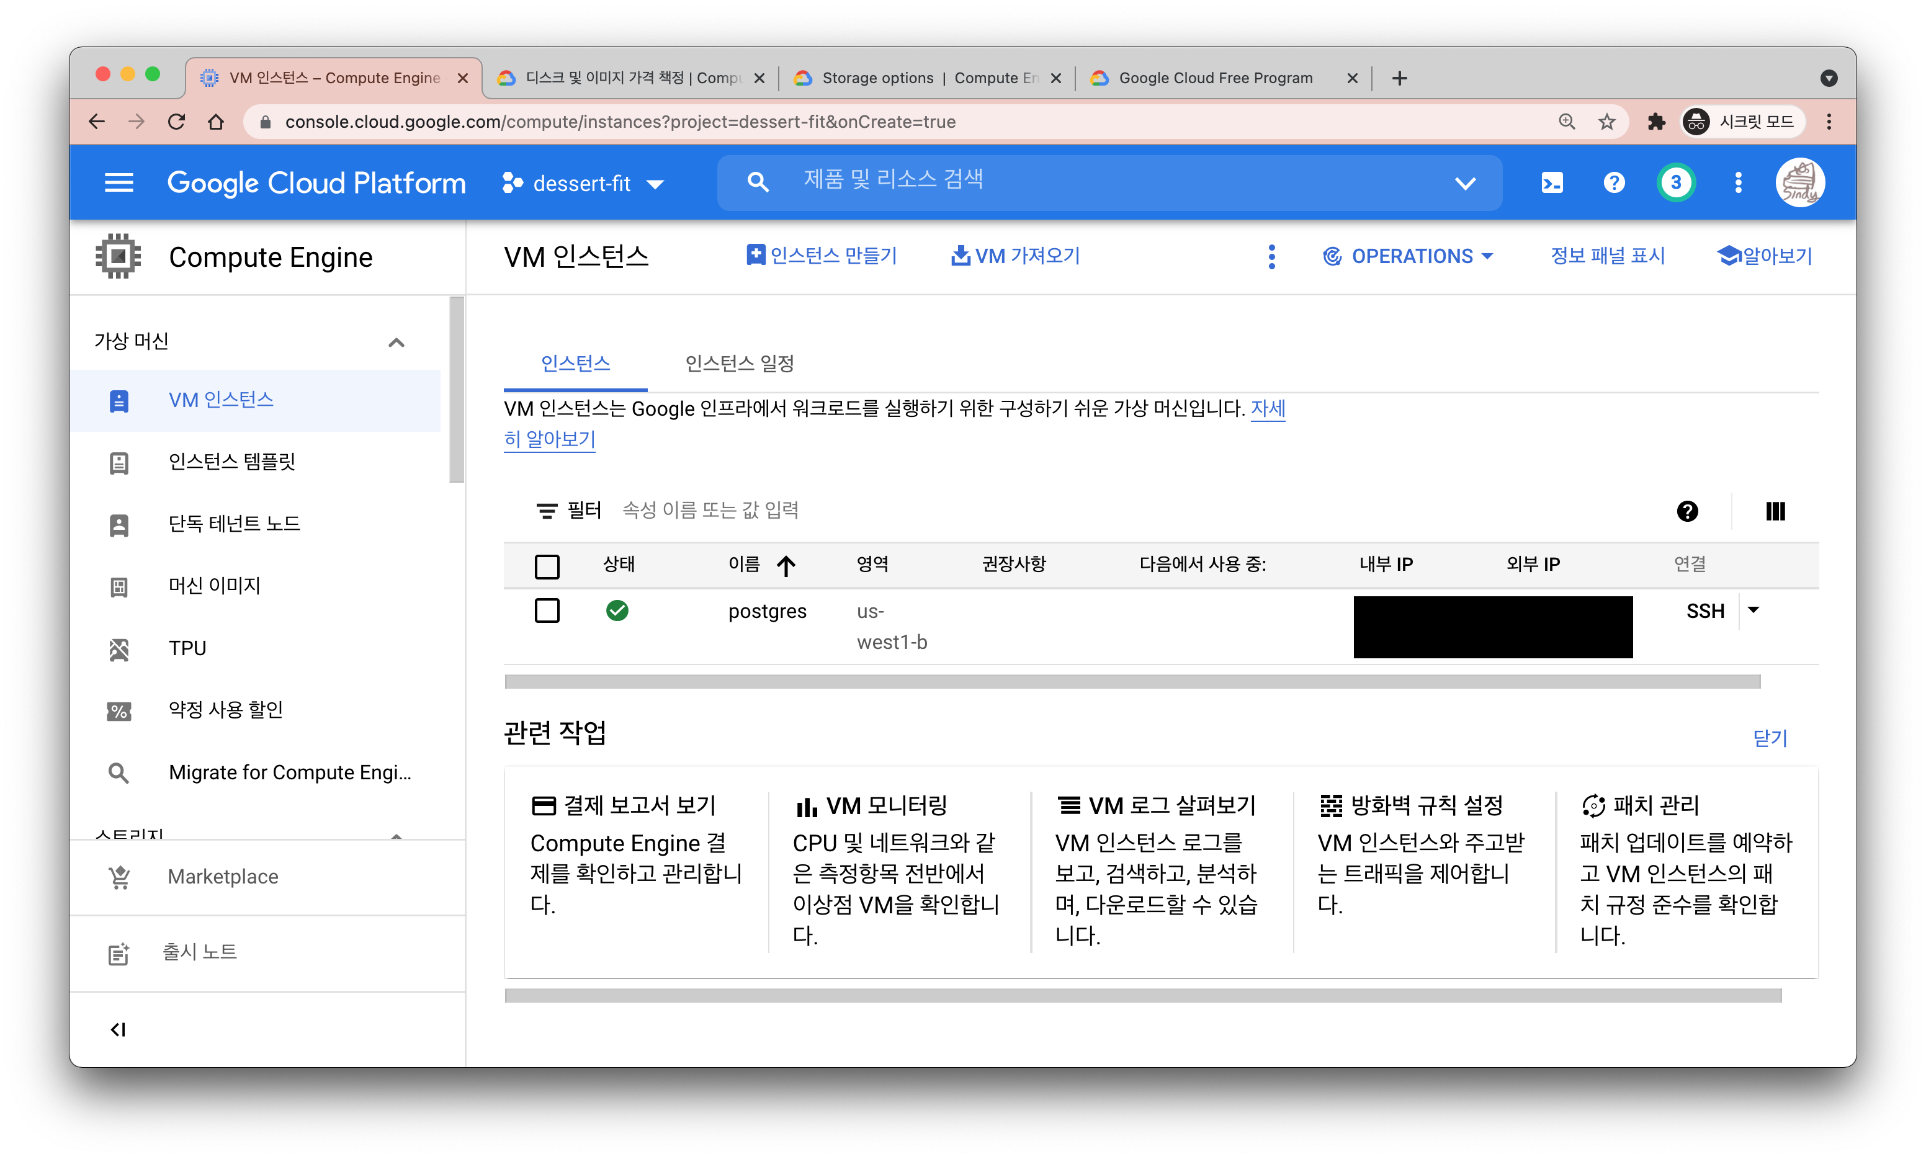This screenshot has height=1159, width=1926.
Task: Click the filter lines icon
Action: [x=546, y=511]
